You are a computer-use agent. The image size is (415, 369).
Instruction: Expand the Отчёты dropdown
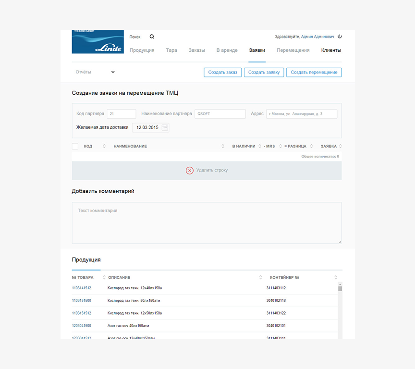113,72
